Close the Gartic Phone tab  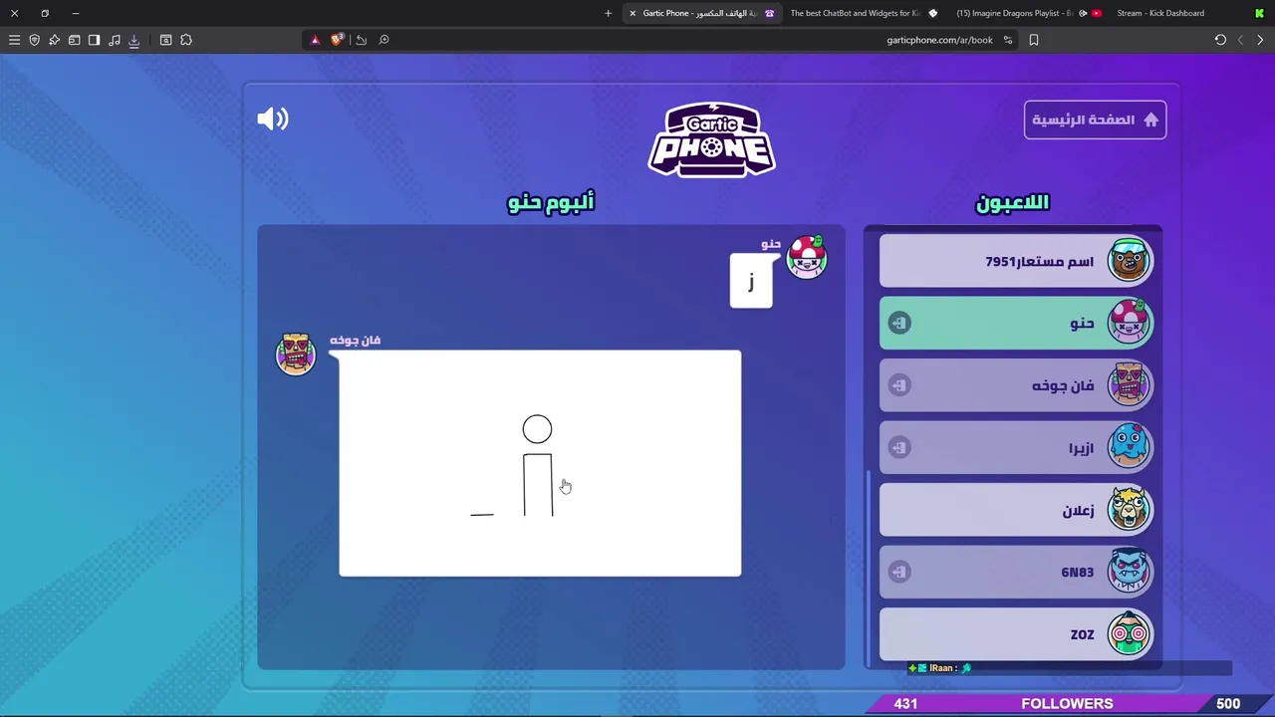point(633,13)
